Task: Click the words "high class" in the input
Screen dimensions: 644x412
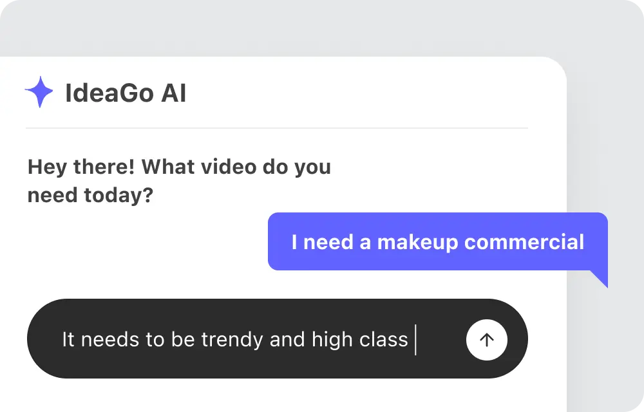Action: pyautogui.click(x=359, y=339)
